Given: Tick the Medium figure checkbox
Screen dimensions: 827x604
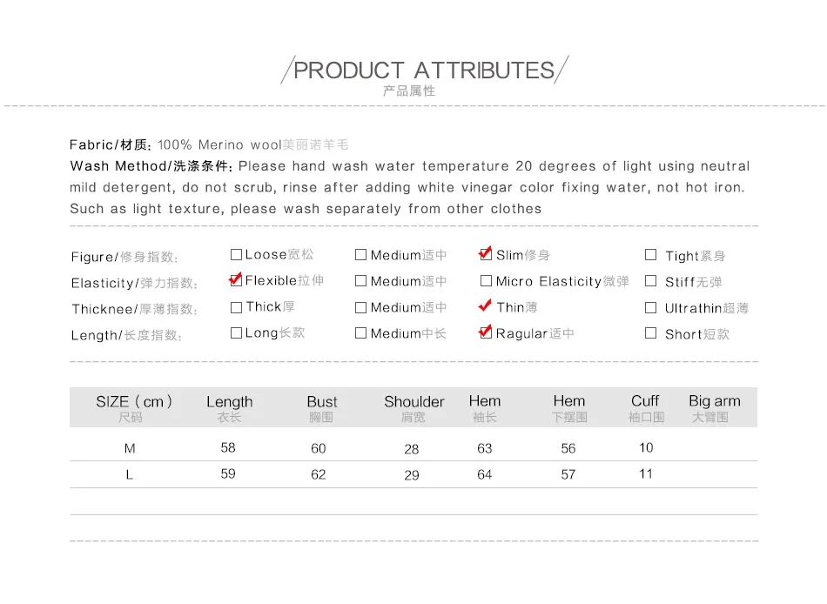Looking at the screenshot, I should tap(360, 255).
